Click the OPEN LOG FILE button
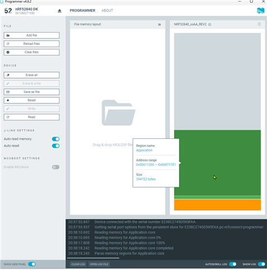 99,264
